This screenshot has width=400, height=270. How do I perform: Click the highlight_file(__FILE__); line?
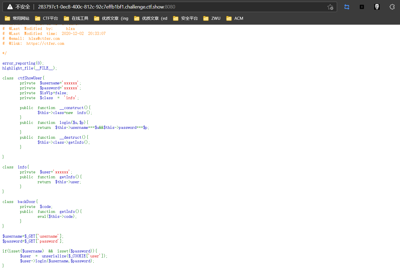click(x=30, y=68)
